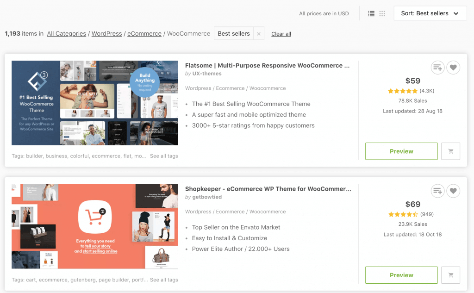The width and height of the screenshot is (474, 293).
Task: Click the $69 price for Shopkeeper
Action: point(412,204)
